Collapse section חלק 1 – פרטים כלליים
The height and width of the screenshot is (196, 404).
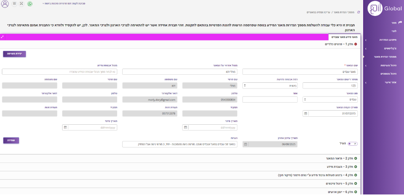356,44
